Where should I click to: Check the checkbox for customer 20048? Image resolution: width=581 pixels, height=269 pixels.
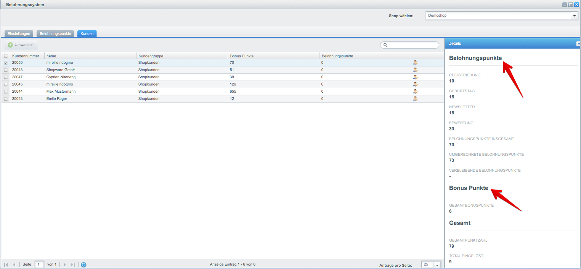(6, 70)
